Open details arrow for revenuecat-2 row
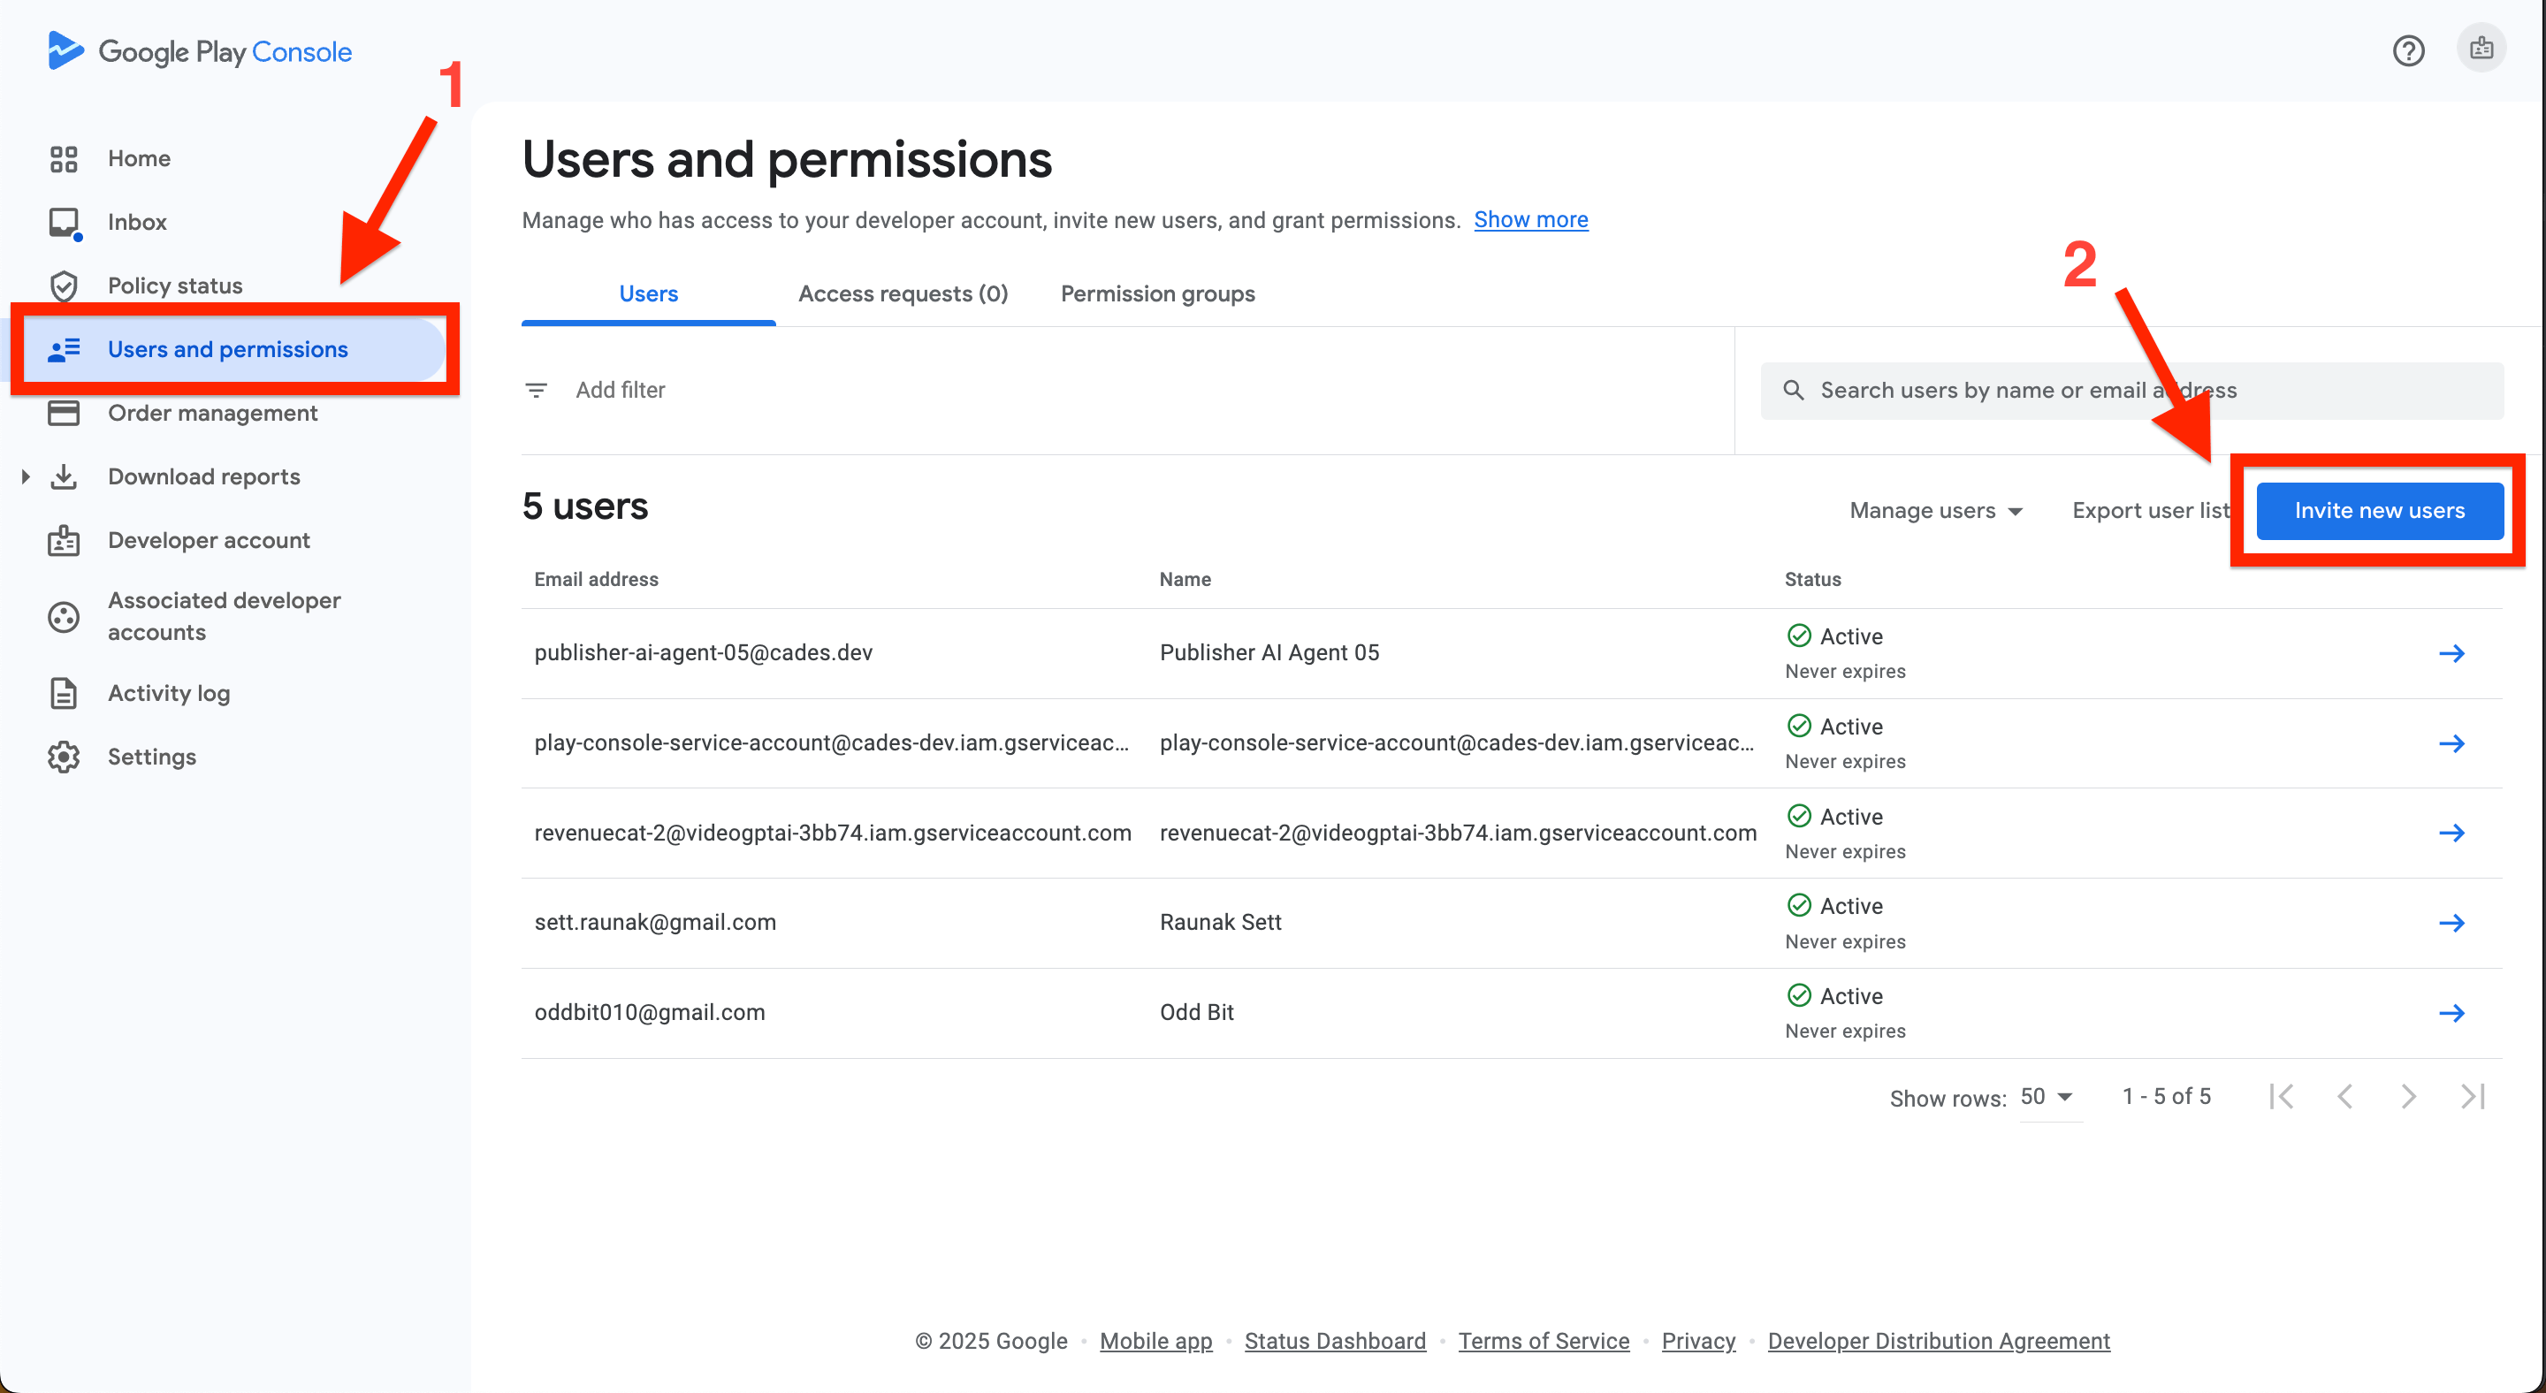Viewport: 2546px width, 1393px height. (2452, 833)
